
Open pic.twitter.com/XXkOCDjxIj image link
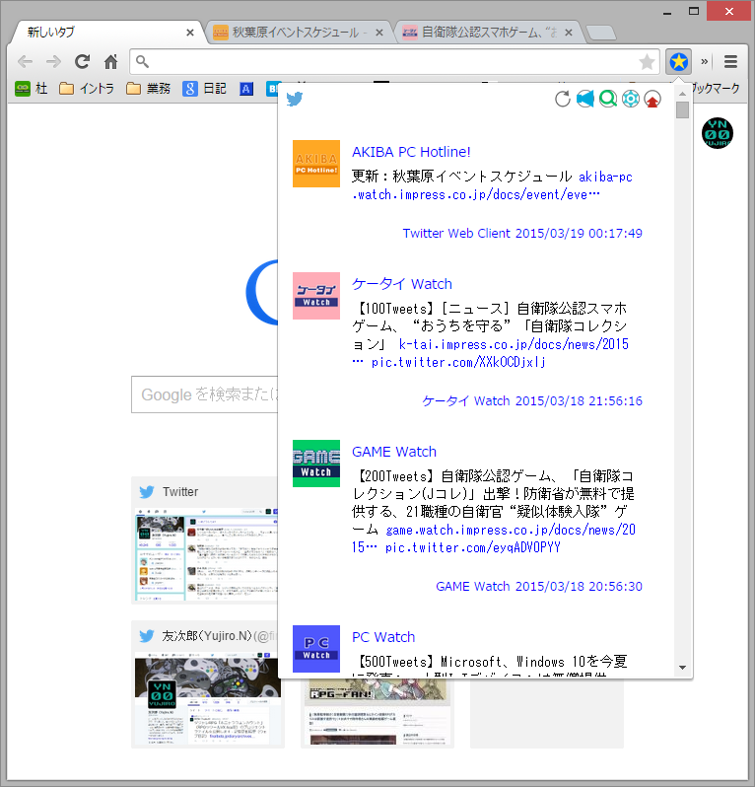(458, 362)
